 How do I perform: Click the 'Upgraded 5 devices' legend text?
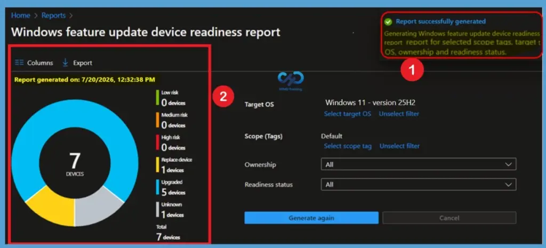pyautogui.click(x=173, y=187)
